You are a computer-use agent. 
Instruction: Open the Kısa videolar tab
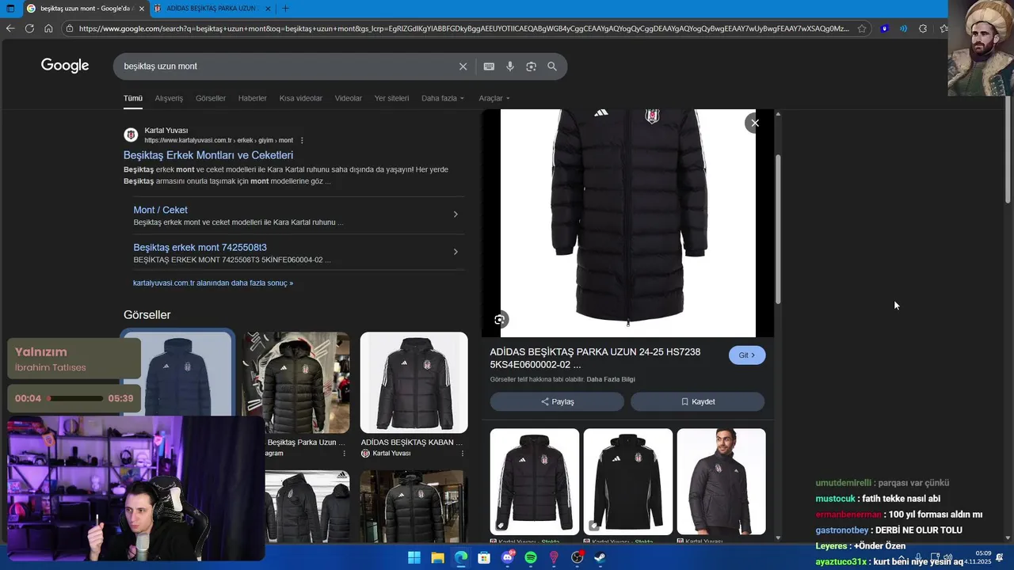[301, 98]
